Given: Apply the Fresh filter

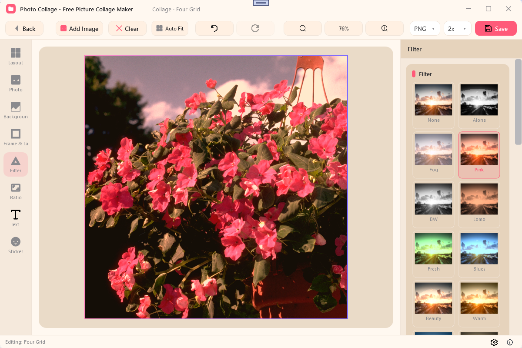Looking at the screenshot, I should coord(433,254).
